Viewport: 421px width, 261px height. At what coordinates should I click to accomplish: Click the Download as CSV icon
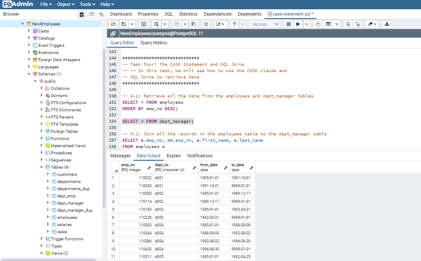[x=387, y=24]
